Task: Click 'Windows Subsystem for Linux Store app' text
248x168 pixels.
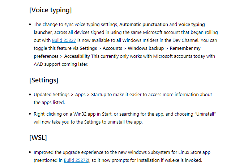Action: (x=169, y=152)
